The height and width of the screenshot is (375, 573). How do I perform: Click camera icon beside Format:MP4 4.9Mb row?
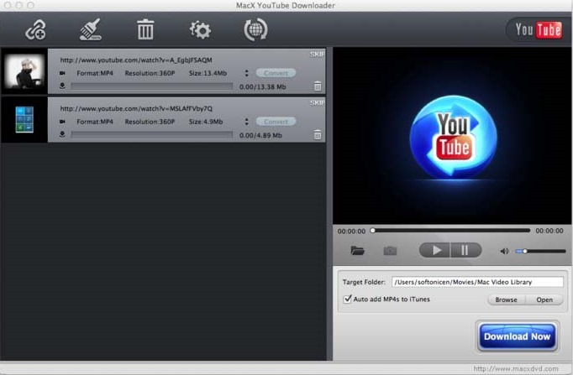(62, 122)
